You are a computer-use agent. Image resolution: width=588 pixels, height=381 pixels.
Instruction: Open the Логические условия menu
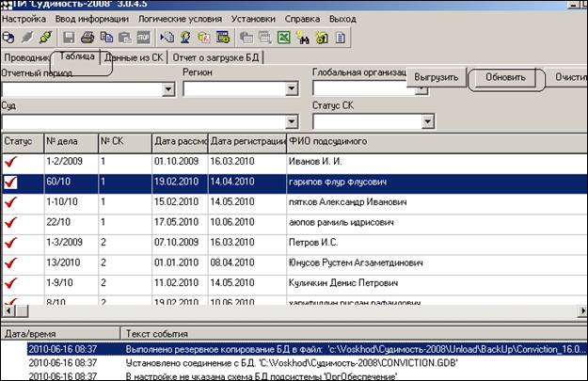[180, 19]
